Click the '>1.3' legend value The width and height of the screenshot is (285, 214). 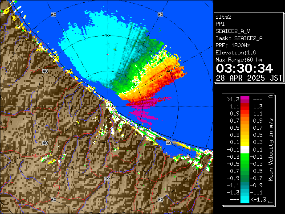233,99
